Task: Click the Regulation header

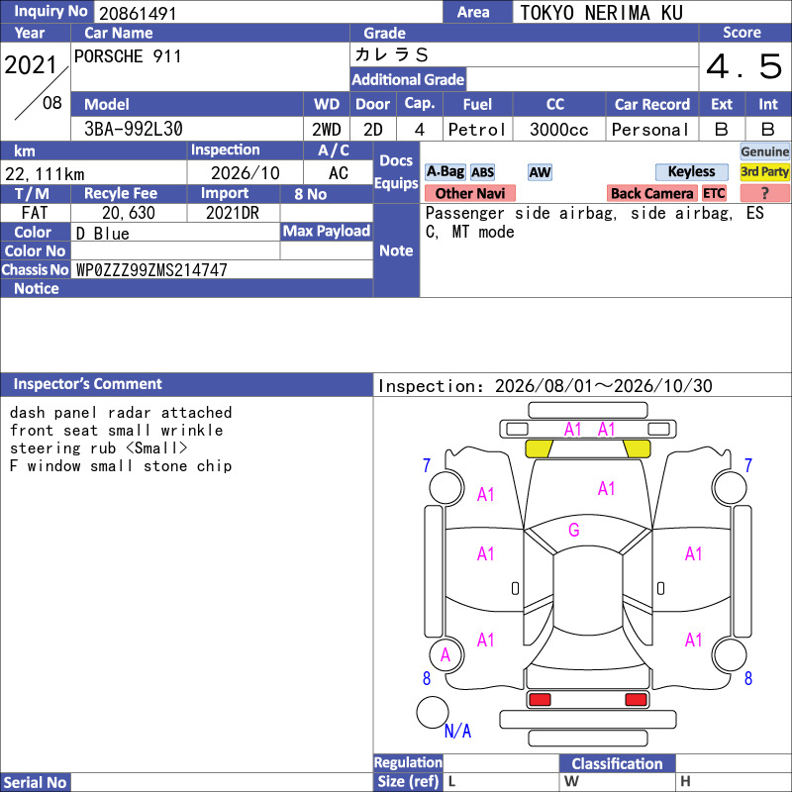Action: (408, 762)
